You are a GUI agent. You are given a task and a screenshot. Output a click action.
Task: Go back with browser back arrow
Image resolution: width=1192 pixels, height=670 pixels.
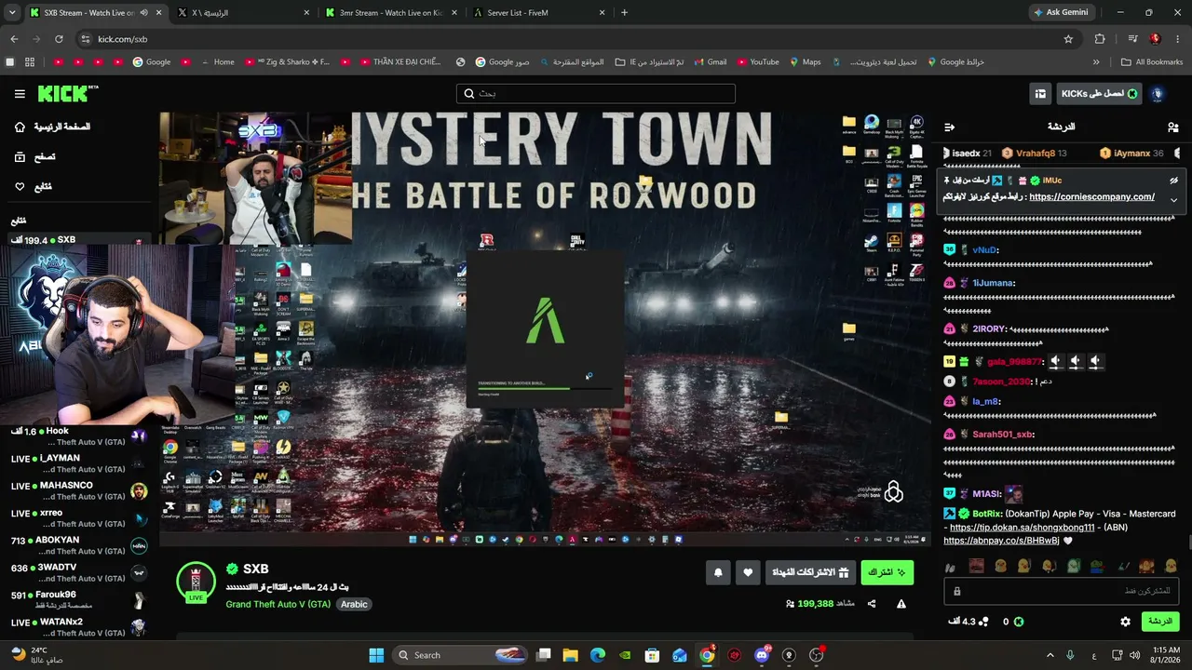14,39
